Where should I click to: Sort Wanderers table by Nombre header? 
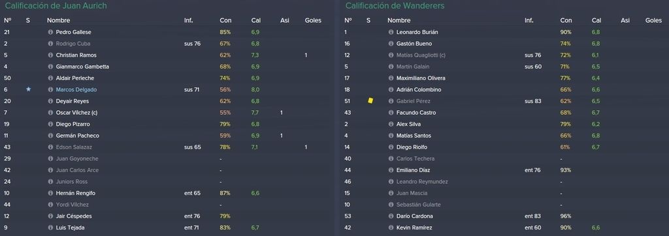coord(399,20)
